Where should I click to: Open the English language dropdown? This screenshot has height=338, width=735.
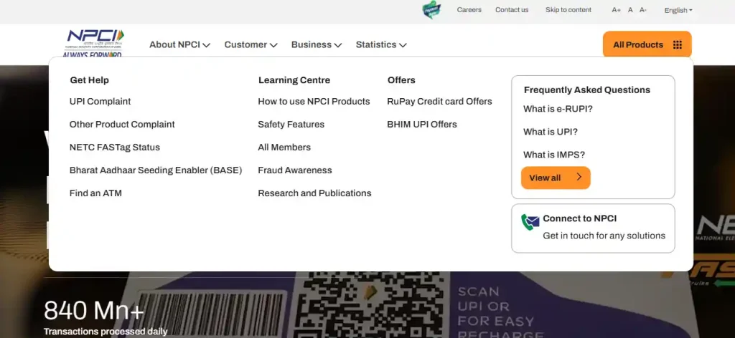678,10
